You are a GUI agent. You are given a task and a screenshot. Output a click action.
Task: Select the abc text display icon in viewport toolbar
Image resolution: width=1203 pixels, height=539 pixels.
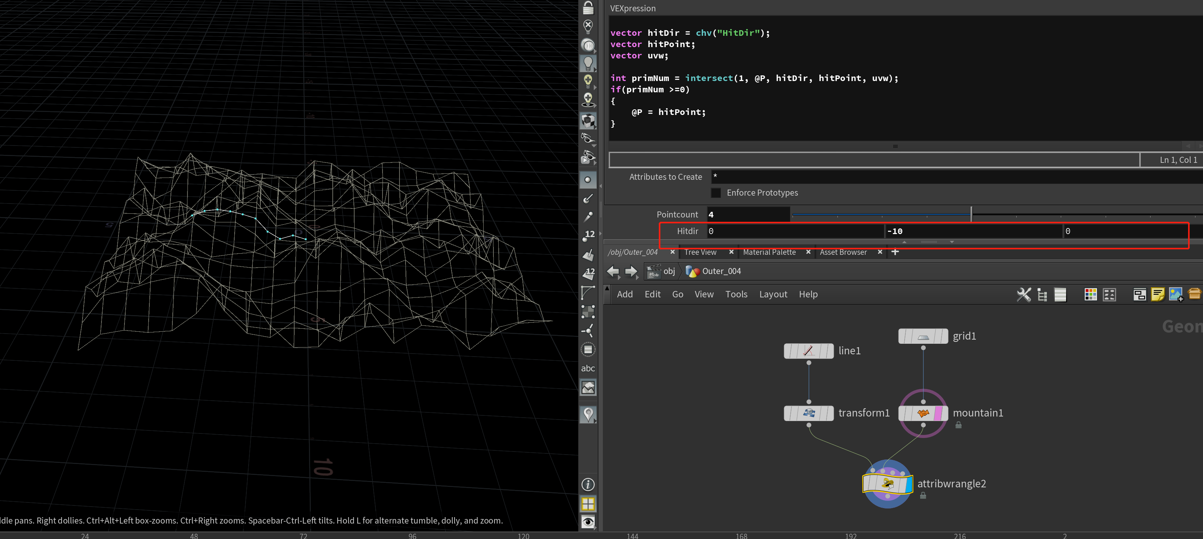[588, 368]
